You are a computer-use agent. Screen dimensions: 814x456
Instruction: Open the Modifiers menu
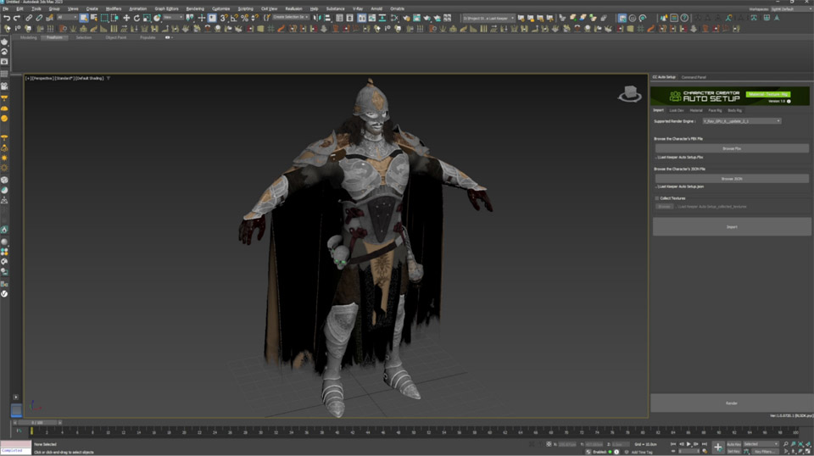coord(114,8)
